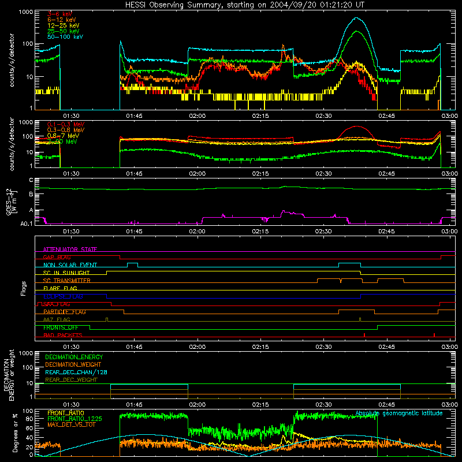This screenshot has width=462, height=462.
Task: Click the NON_SOLAR_EVENT flag label
Action: tap(70, 265)
